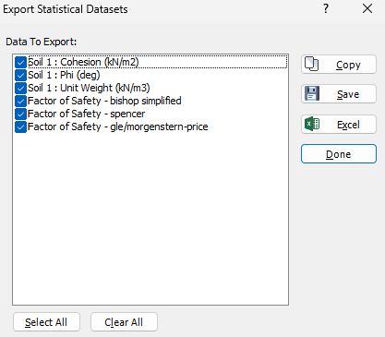Select 'Factor of Safety - bishop simplified' text
Image resolution: width=385 pixels, height=337 pixels.
[x=104, y=101]
